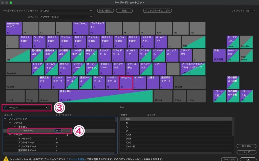The width and height of the screenshot is (259, 161).
Task: Click the magnifier icon in the search field
Action: 5,107
